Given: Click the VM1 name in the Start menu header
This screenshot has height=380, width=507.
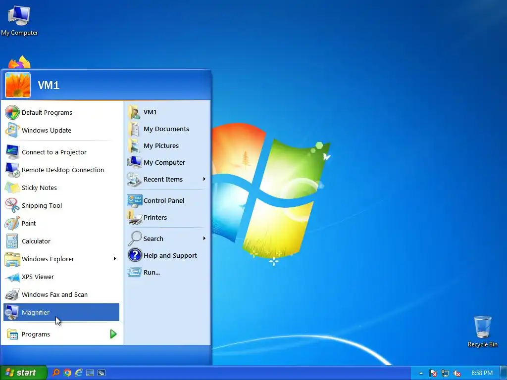Looking at the screenshot, I should pyautogui.click(x=49, y=85).
